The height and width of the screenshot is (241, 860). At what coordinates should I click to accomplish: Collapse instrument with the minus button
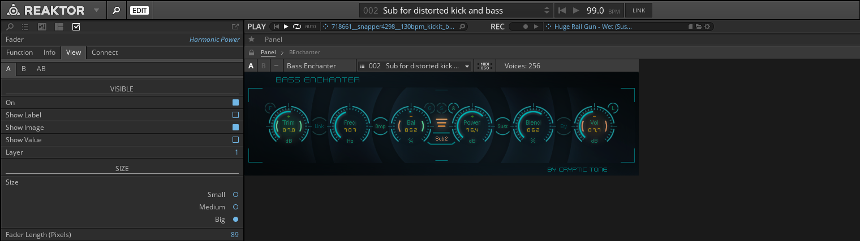(276, 66)
